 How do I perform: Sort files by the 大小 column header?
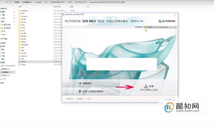point(88,6)
